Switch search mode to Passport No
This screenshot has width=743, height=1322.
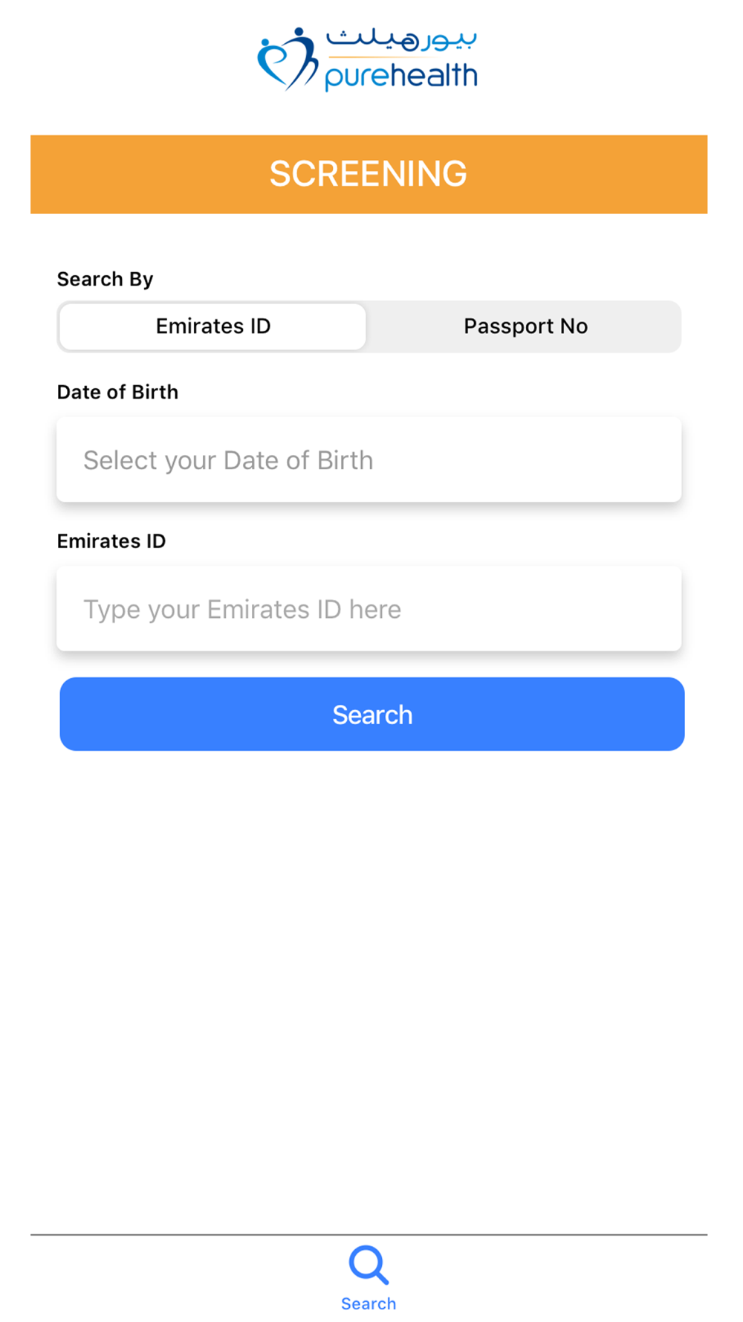[x=525, y=326]
